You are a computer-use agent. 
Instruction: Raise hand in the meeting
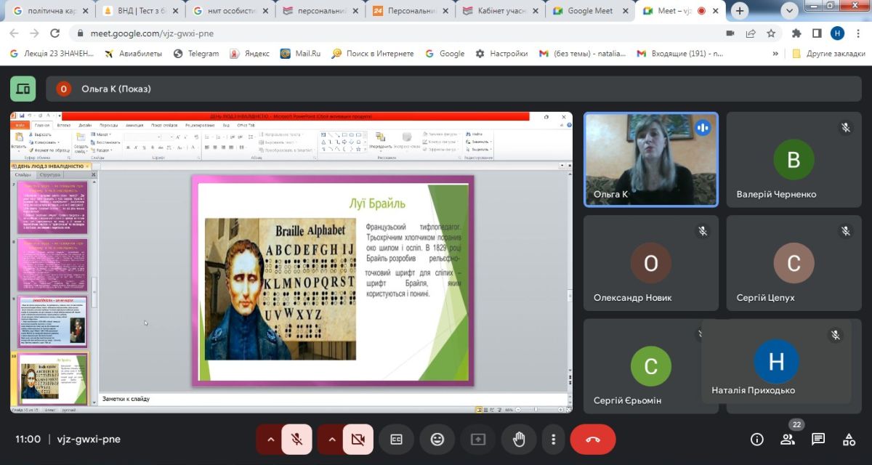pyautogui.click(x=519, y=440)
